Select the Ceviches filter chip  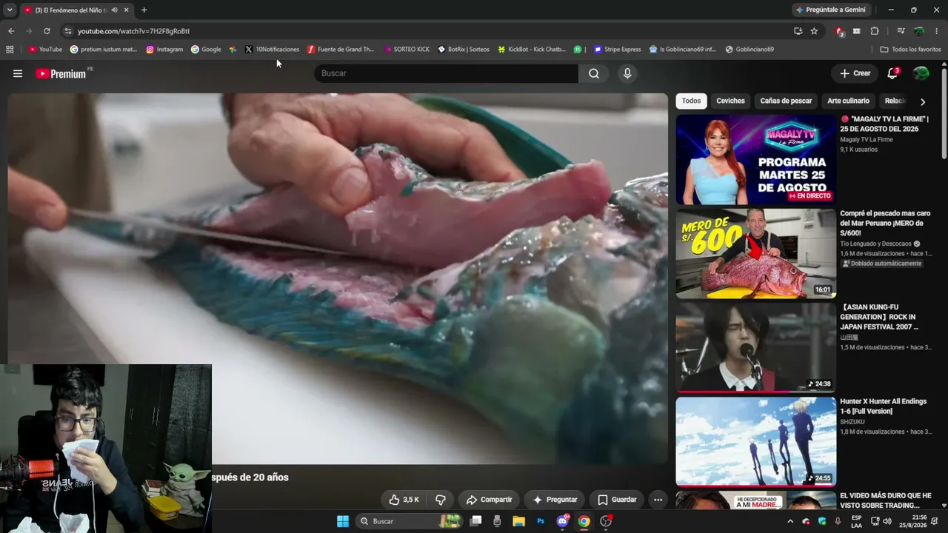(x=730, y=101)
